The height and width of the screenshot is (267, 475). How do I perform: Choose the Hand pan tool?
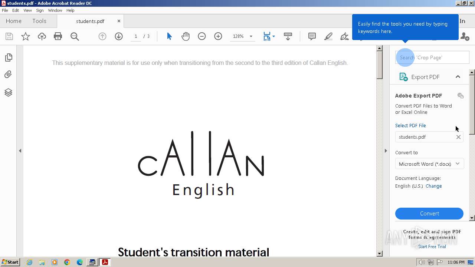(x=186, y=36)
